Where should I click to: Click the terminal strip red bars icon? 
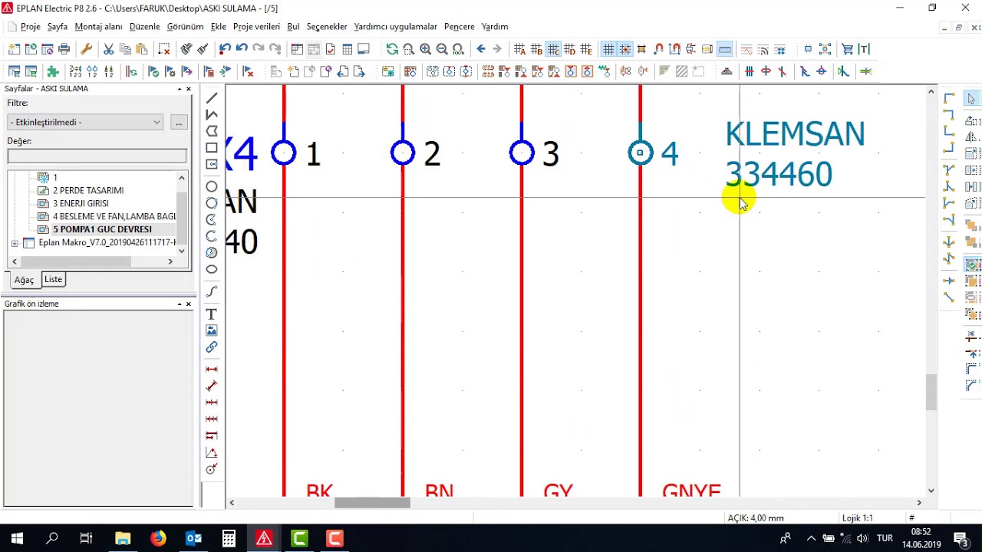[x=749, y=71]
